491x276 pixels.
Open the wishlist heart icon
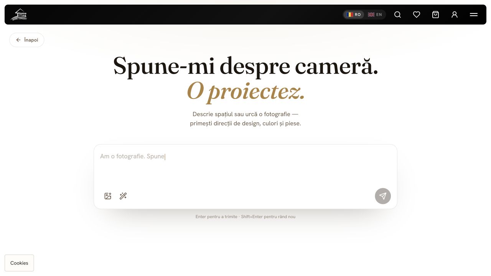point(417,15)
